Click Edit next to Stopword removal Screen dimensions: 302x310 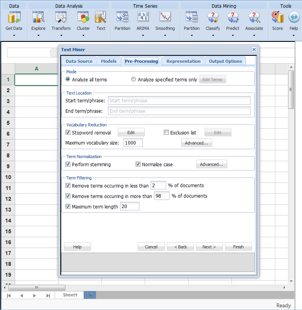tap(131, 133)
